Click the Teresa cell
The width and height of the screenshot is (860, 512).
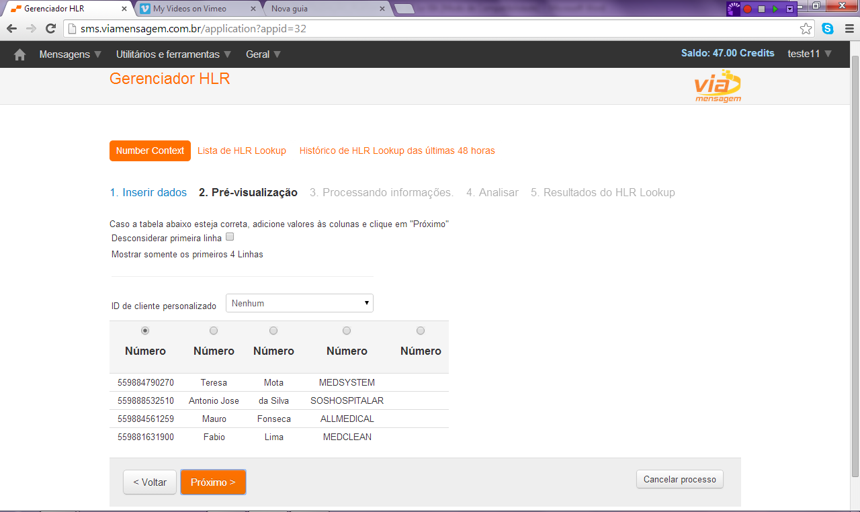[x=214, y=382]
